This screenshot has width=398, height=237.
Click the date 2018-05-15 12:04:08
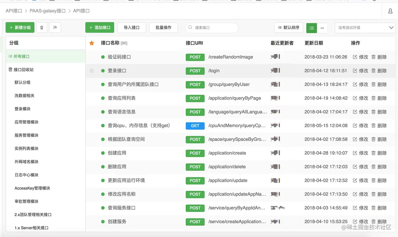[326, 126]
